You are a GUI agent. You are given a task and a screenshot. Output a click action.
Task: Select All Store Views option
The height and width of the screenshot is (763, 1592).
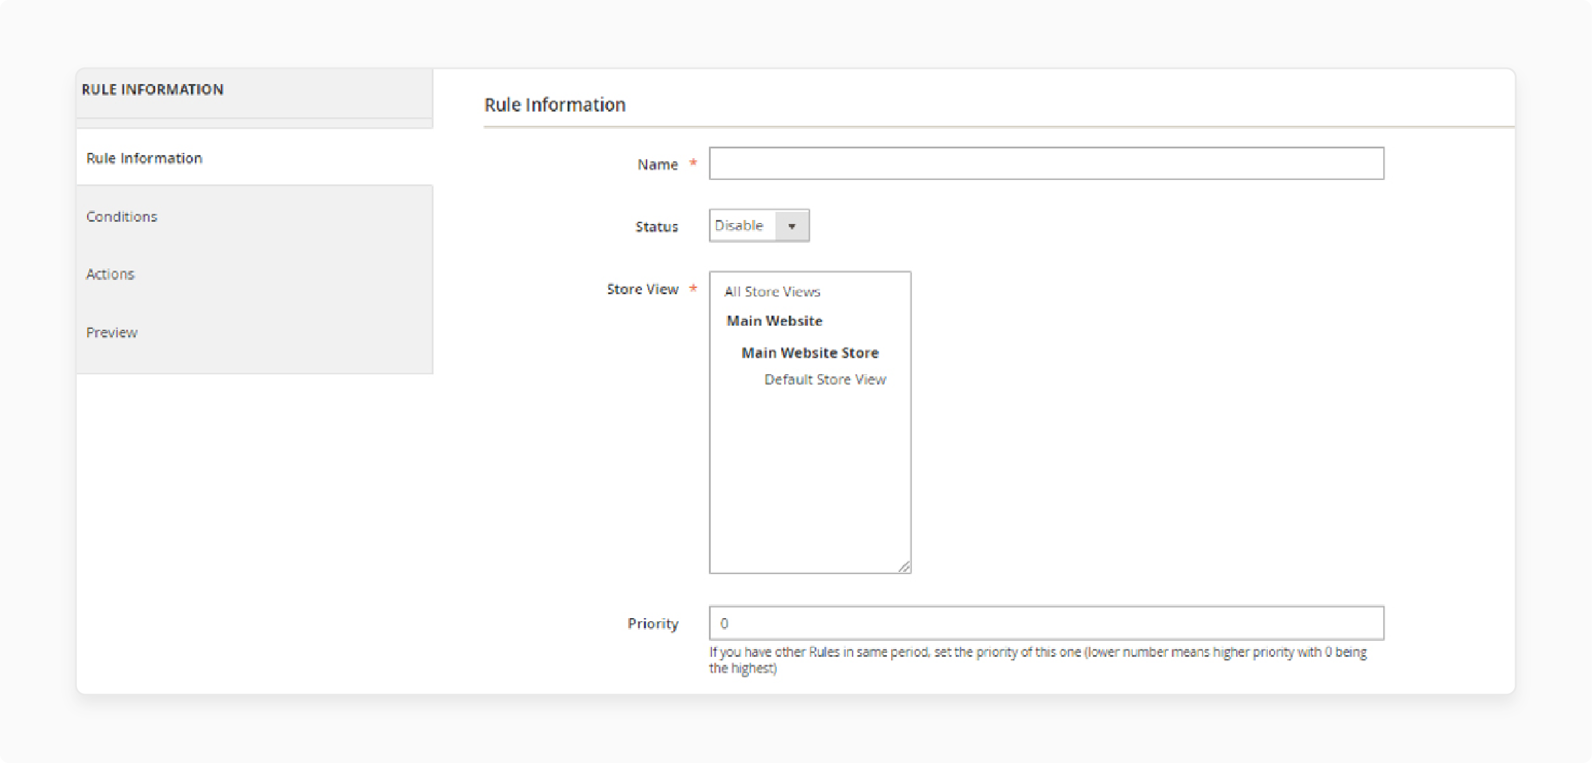[772, 291]
